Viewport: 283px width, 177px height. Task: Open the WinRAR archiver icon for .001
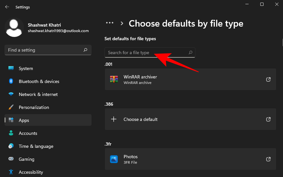(114, 79)
